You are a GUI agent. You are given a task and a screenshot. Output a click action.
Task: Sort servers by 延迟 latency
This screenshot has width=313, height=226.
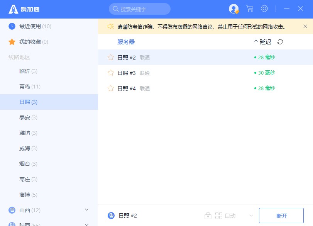click(x=263, y=42)
